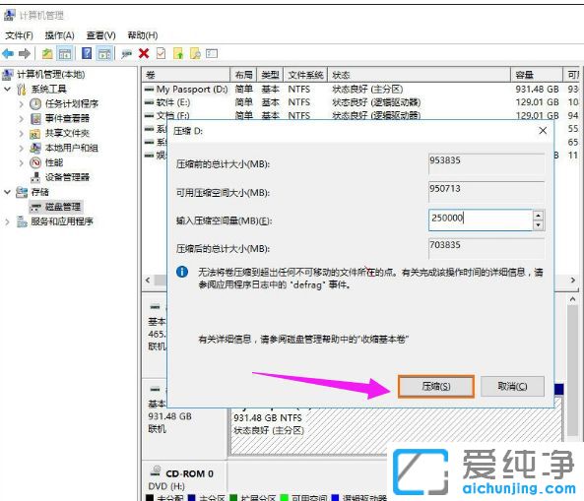Click the volume list scroll-left arrow

pyautogui.click(x=148, y=280)
